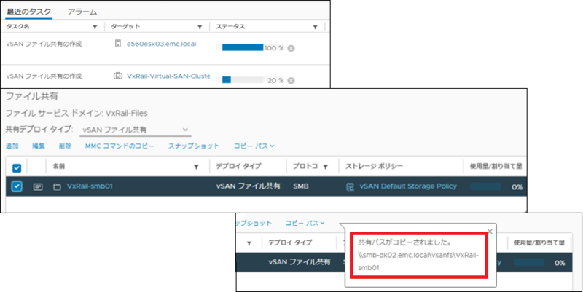Switch to the 最近のタスク tab

[28, 12]
